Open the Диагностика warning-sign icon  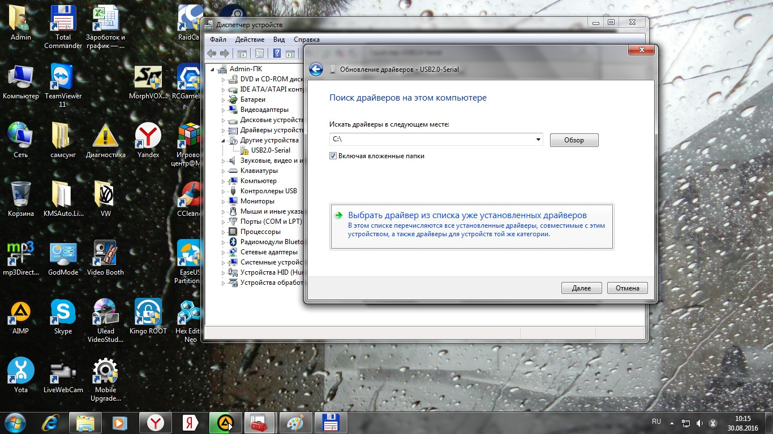[x=106, y=141]
